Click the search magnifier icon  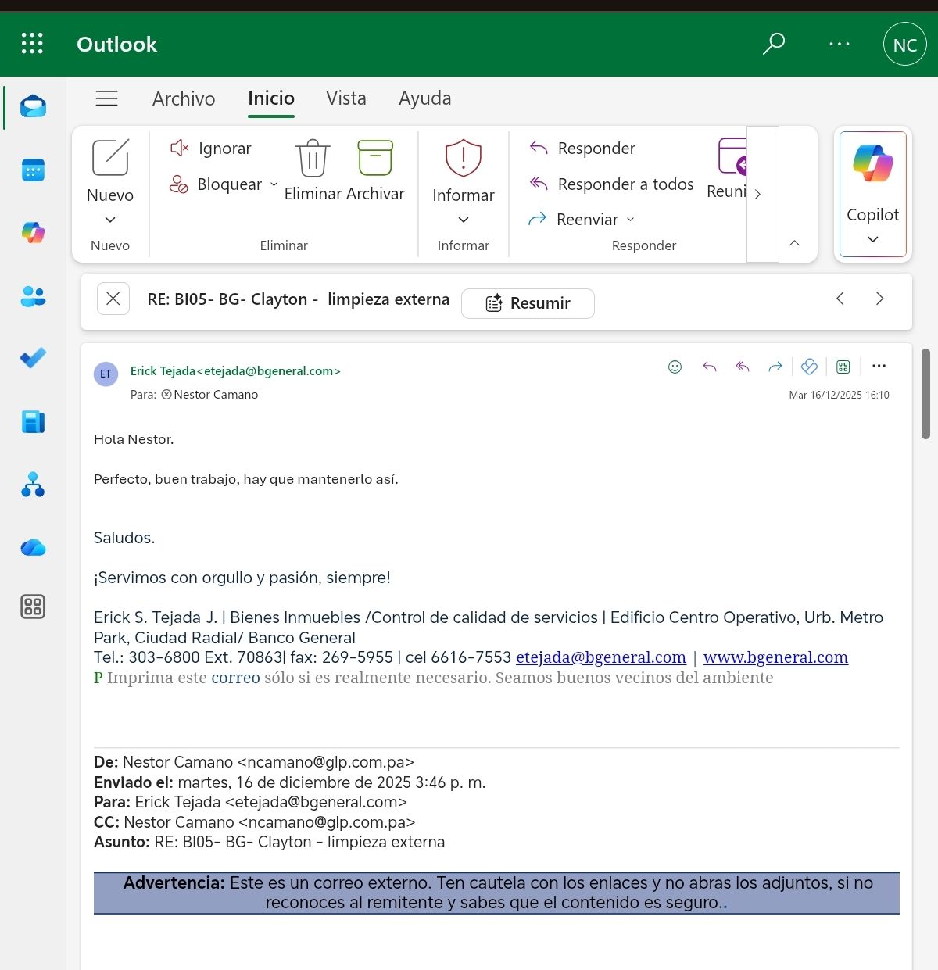pyautogui.click(x=773, y=44)
